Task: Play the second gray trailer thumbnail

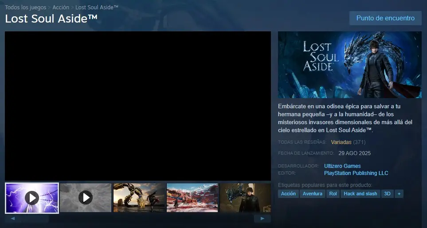Action: click(x=86, y=198)
